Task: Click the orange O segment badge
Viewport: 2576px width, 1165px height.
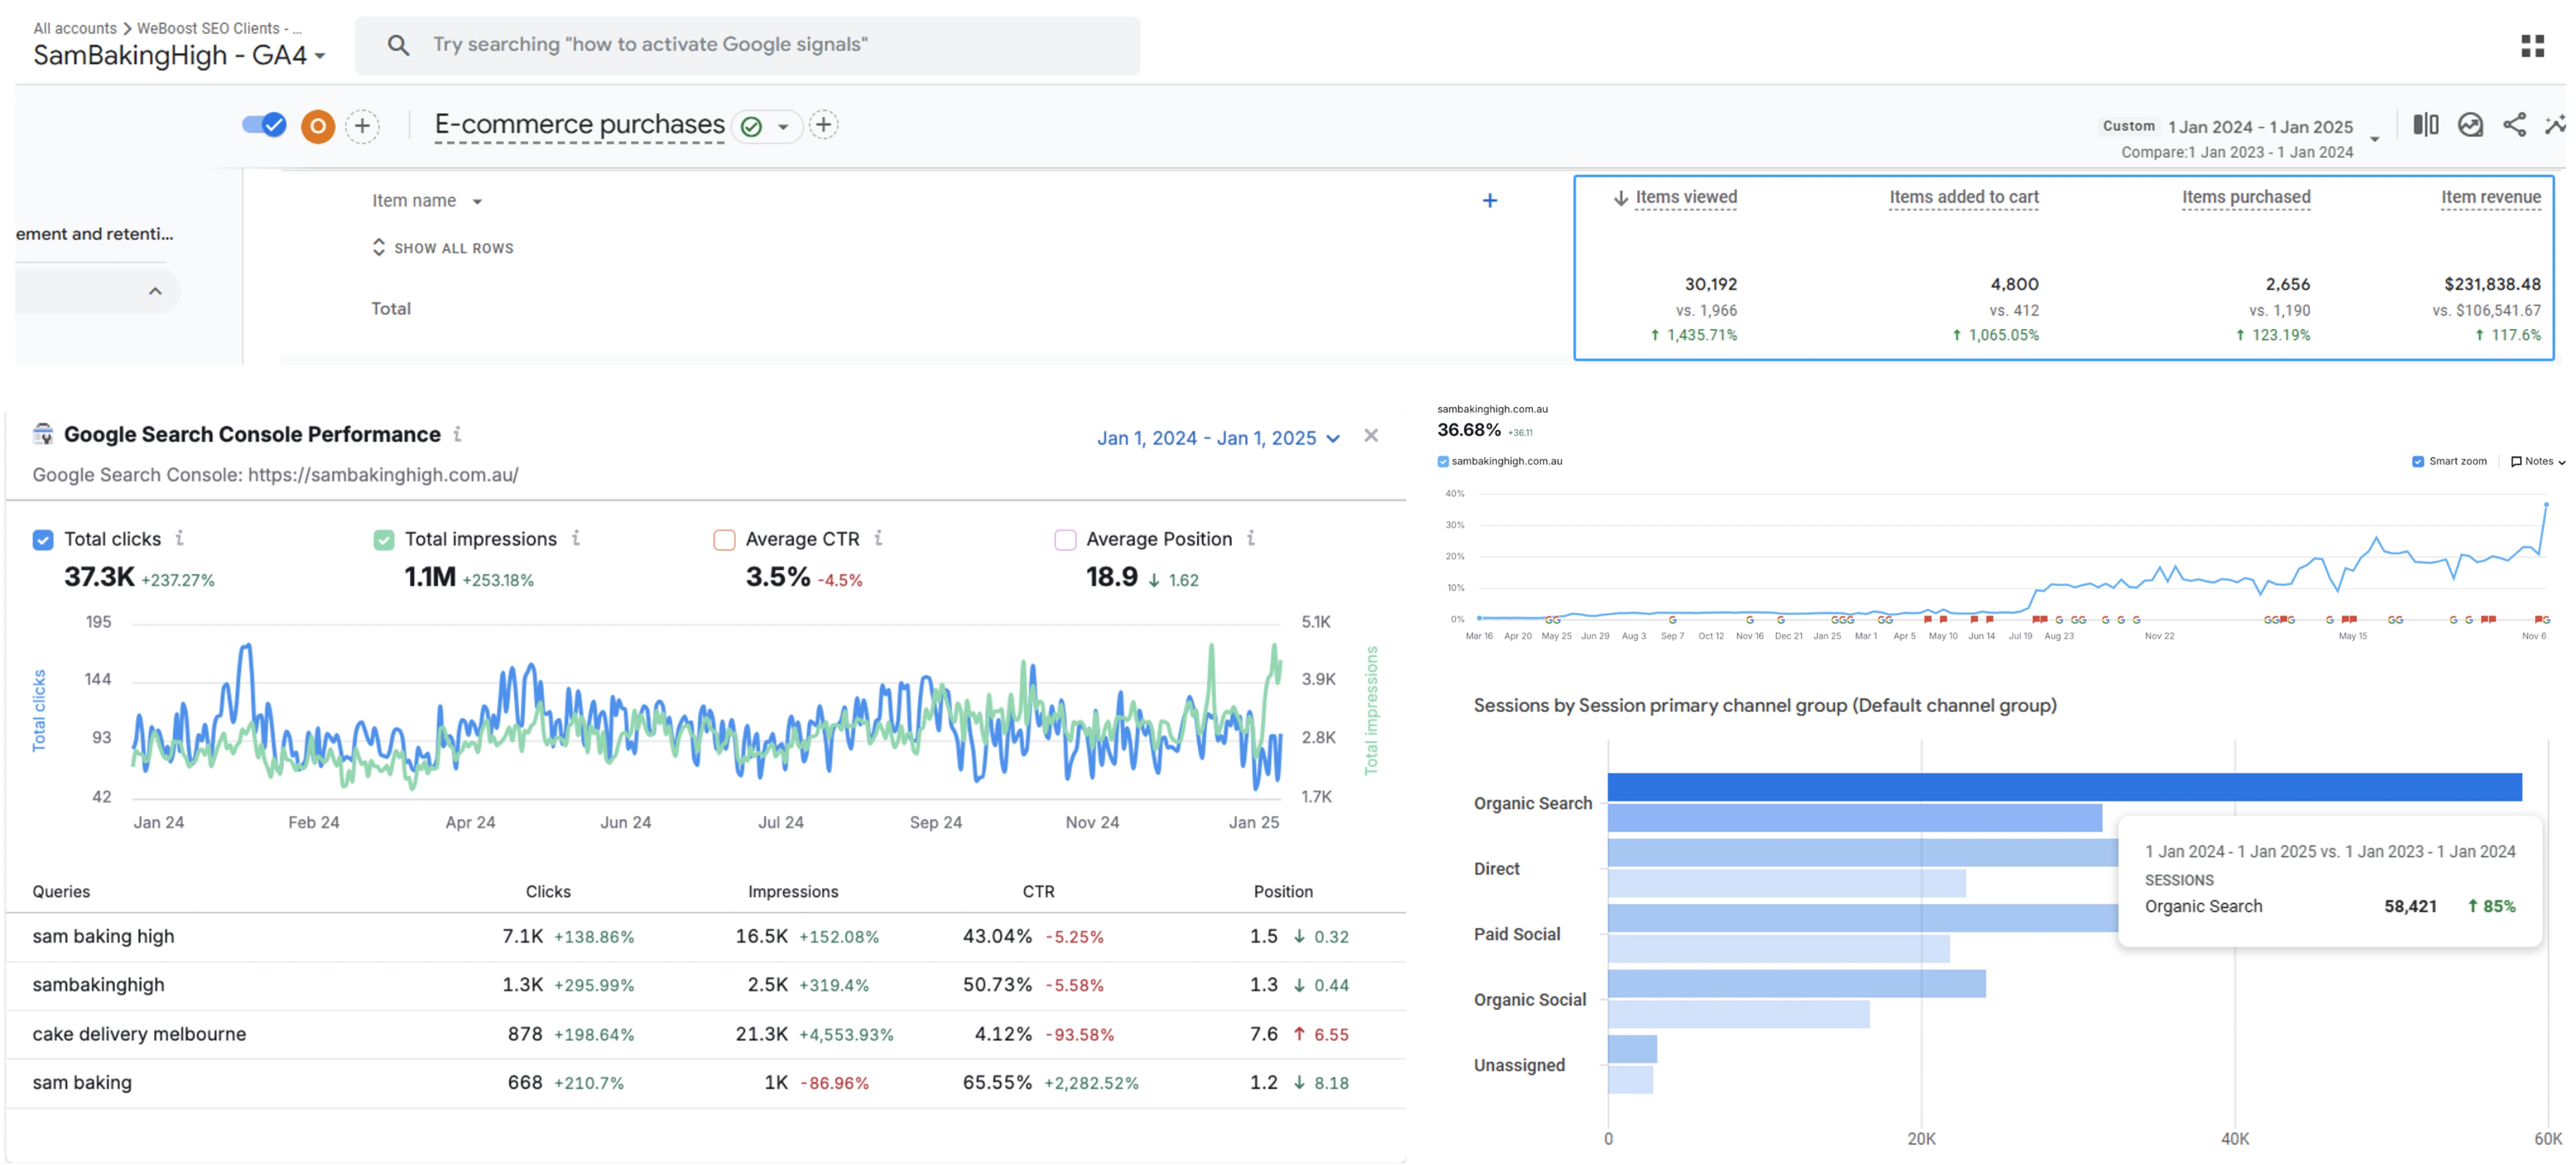Action: coord(318,126)
